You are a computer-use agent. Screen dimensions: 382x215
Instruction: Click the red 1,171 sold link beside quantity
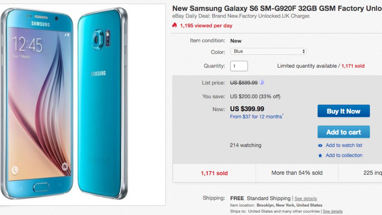tap(353, 66)
